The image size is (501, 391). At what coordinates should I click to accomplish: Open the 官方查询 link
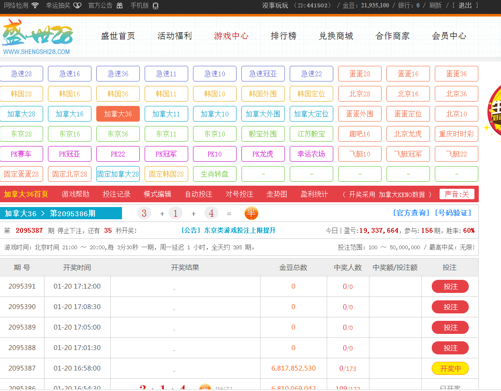(x=412, y=213)
